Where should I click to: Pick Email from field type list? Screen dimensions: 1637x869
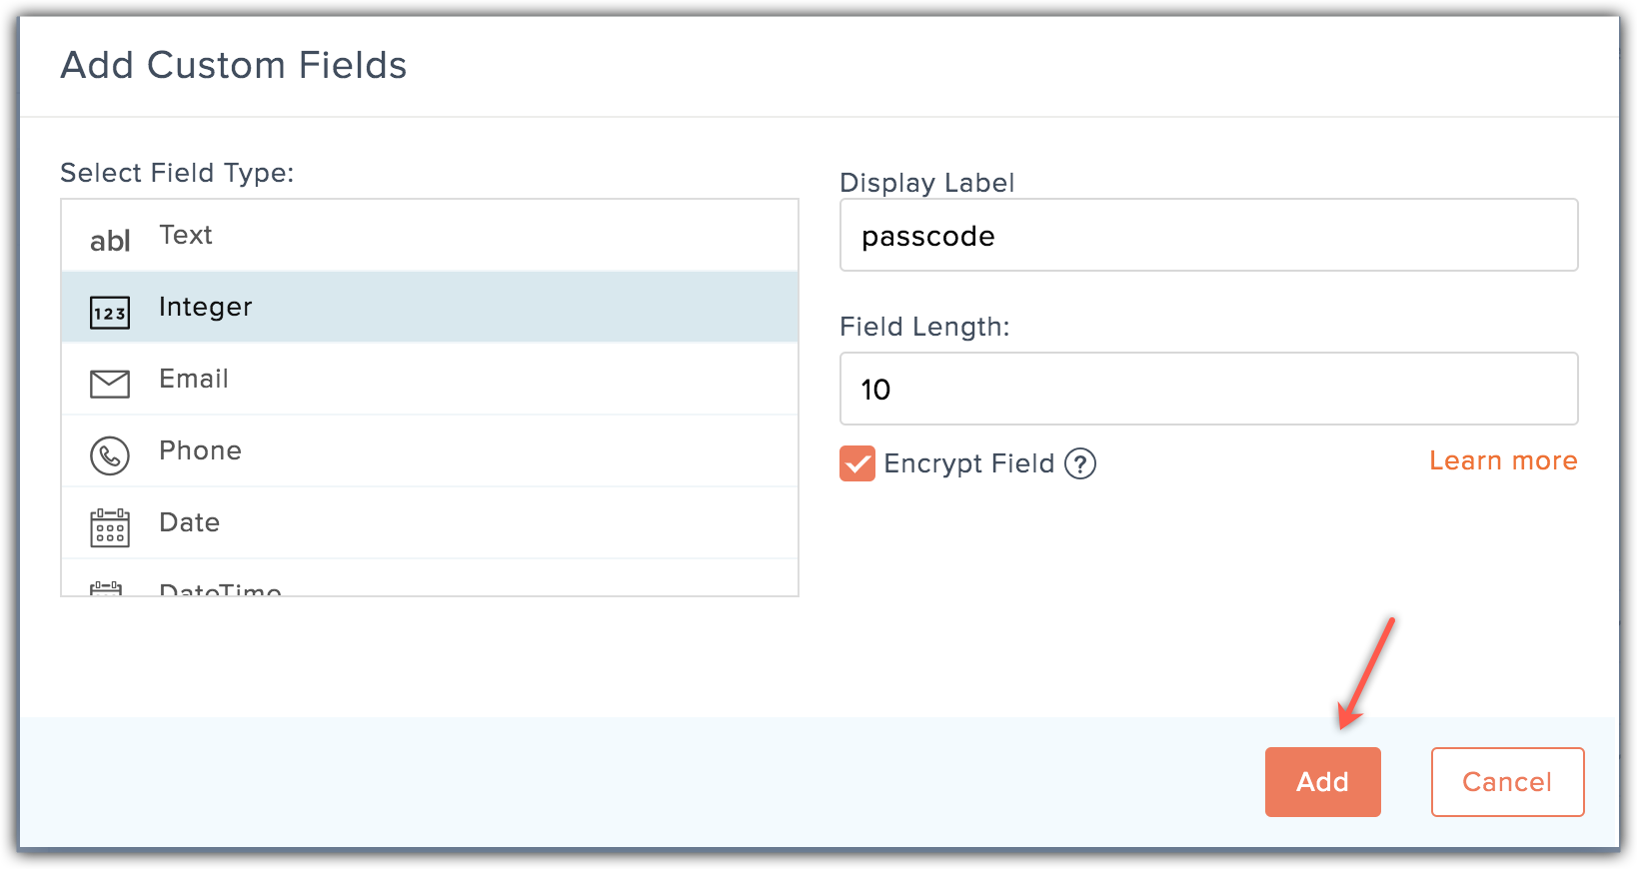pyautogui.click(x=194, y=379)
